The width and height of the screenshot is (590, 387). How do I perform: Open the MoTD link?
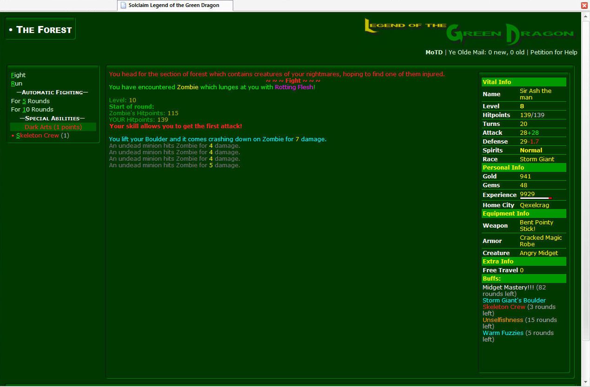tap(434, 52)
